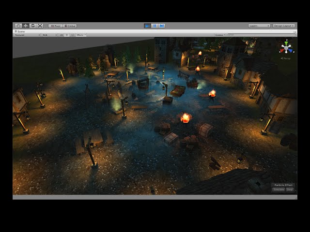Select the Rotate tool
The height and width of the screenshot is (232, 310).
33,26
